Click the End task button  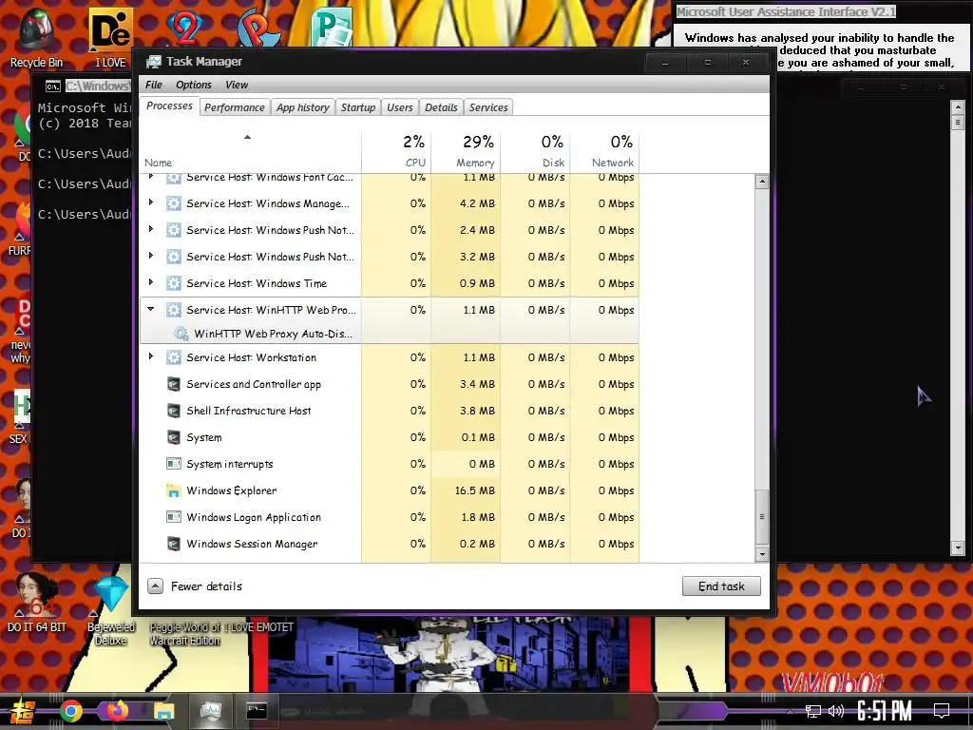tap(721, 586)
